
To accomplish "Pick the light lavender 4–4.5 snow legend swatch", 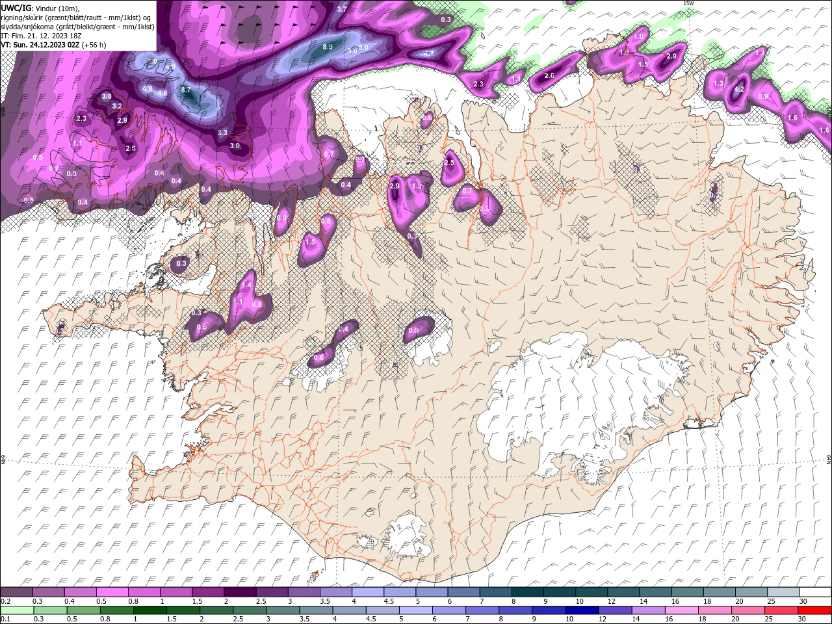I will [368, 592].
